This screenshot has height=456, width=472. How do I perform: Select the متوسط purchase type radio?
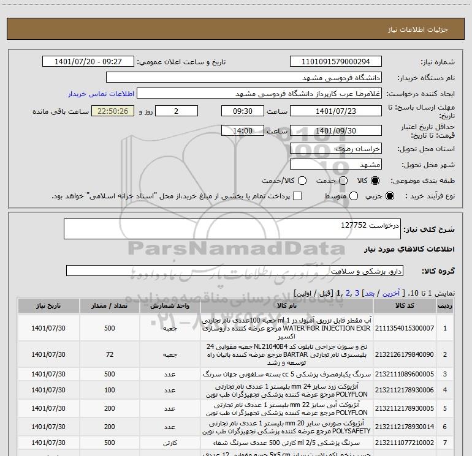pos(354,196)
